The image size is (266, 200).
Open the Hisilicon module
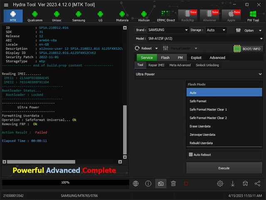click(144, 16)
